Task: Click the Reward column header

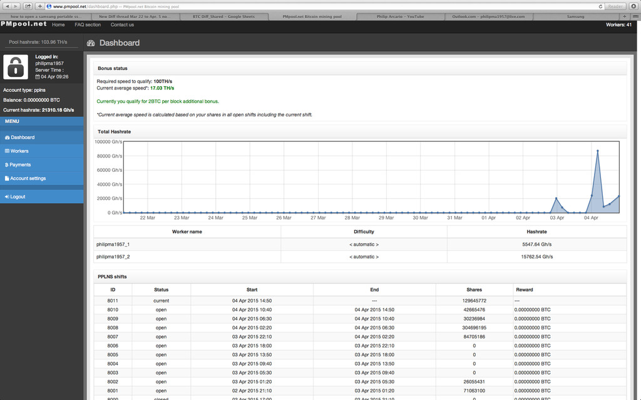Action: tap(524, 290)
